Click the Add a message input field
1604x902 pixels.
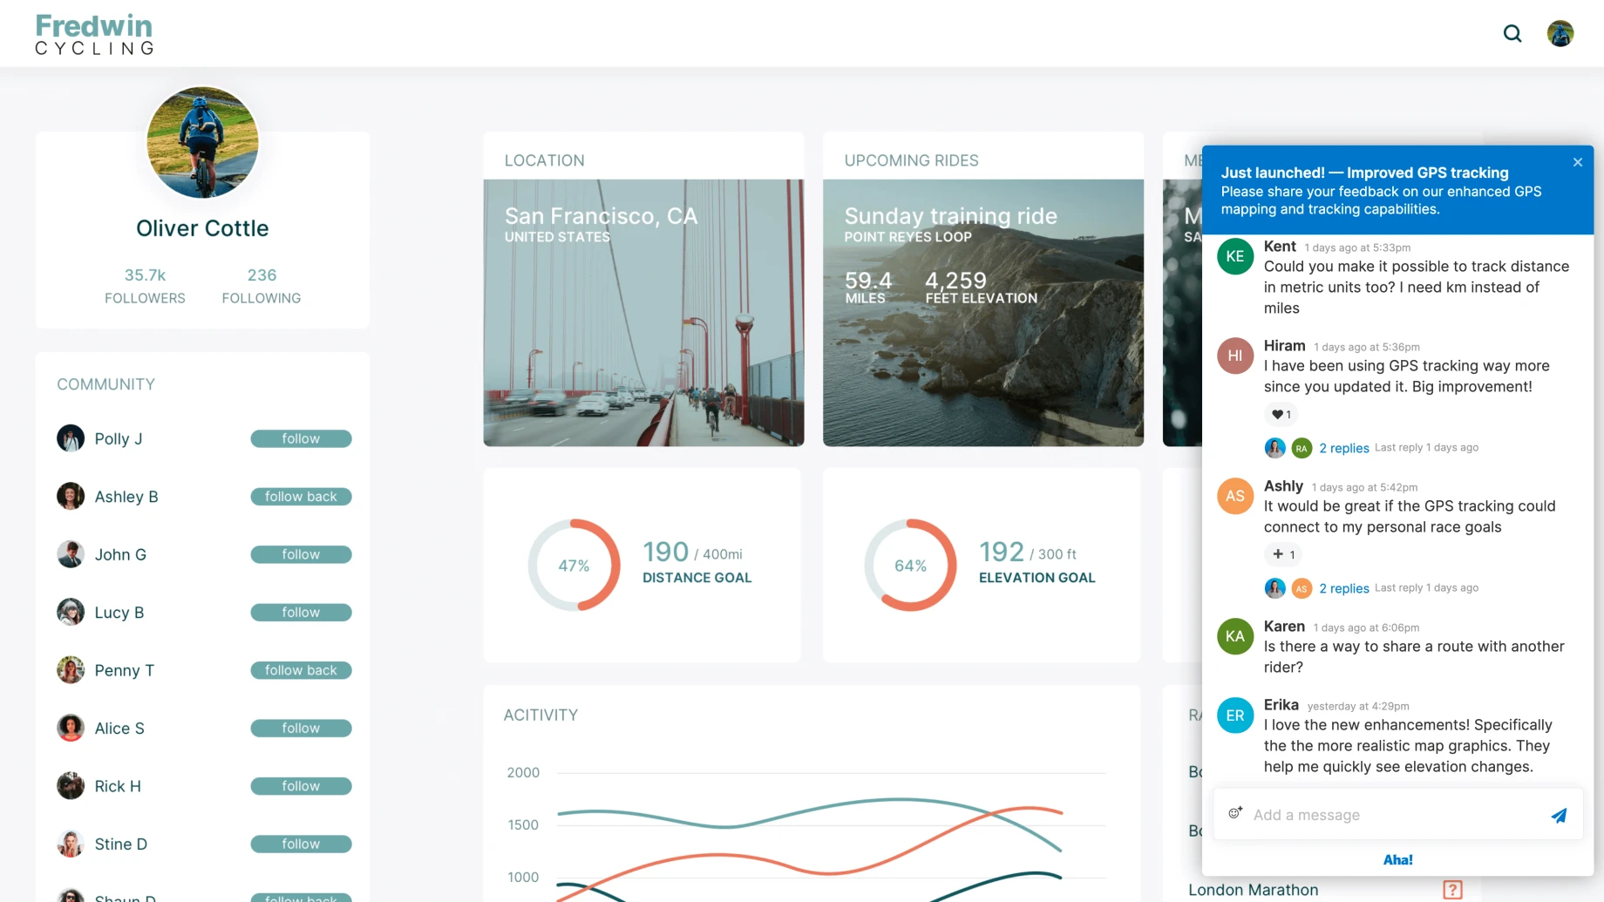[1397, 815]
